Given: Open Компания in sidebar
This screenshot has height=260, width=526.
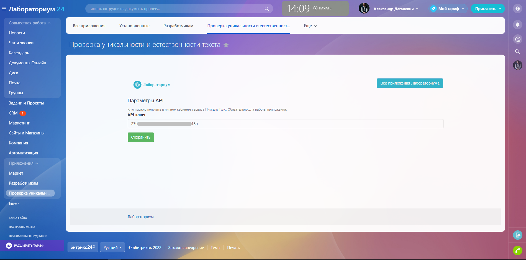Looking at the screenshot, I should [18, 143].
